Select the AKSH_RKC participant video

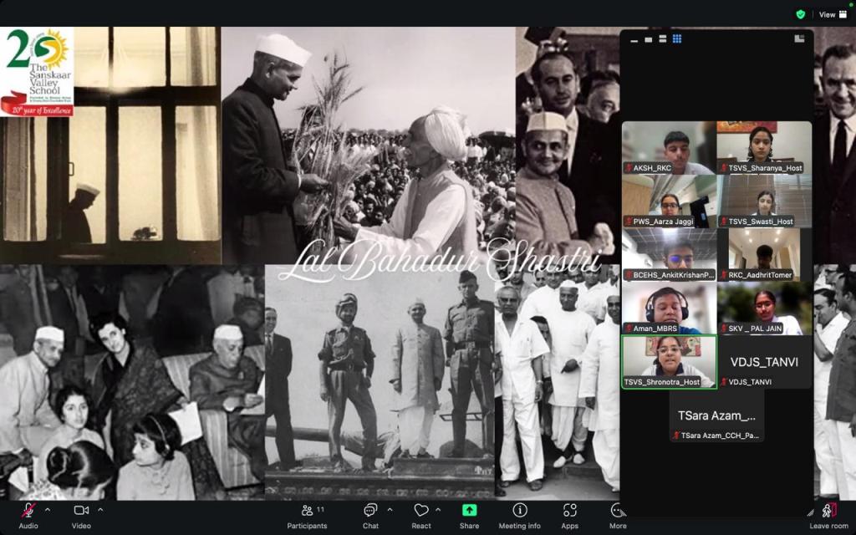[x=669, y=147]
